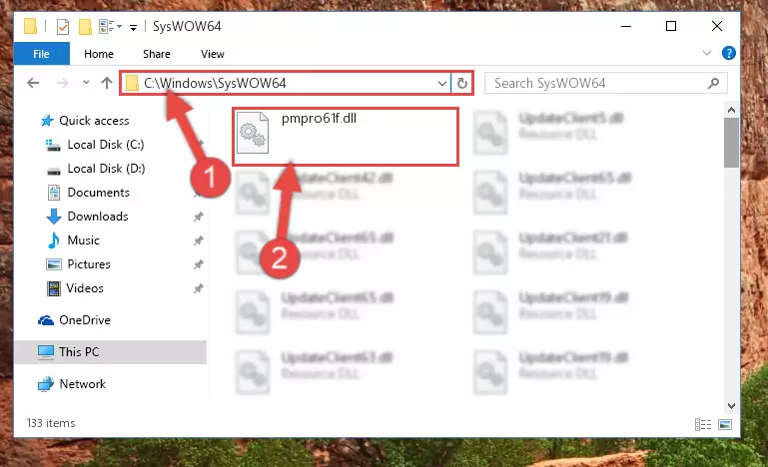Open Videos in the sidebar

(x=85, y=288)
